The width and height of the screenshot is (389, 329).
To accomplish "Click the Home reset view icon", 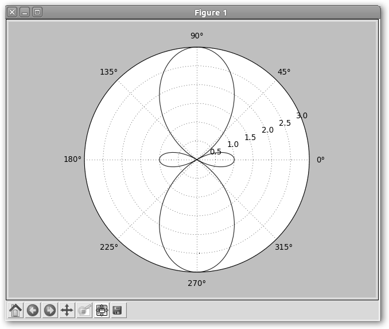I will pyautogui.click(x=15, y=310).
